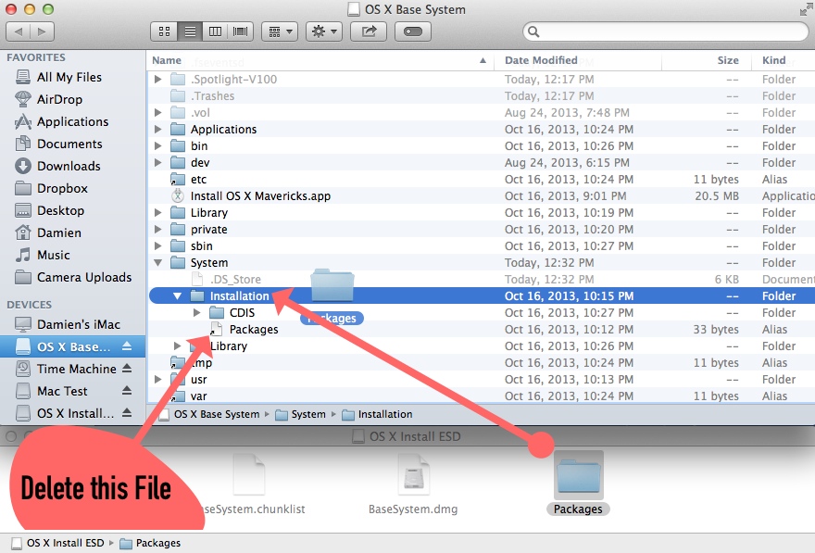Viewport: 815px width, 553px height.
Task: Click System in the path bar
Action: [300, 414]
